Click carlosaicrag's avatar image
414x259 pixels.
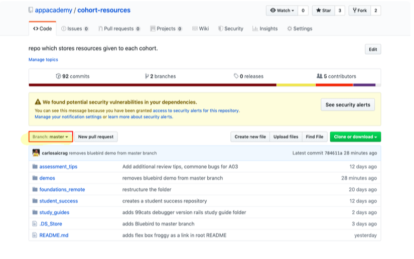tap(36, 153)
